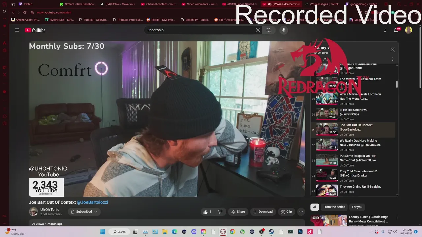Go back with the browser back arrow
Image resolution: width=422 pixels, height=237 pixels.
[13, 13]
